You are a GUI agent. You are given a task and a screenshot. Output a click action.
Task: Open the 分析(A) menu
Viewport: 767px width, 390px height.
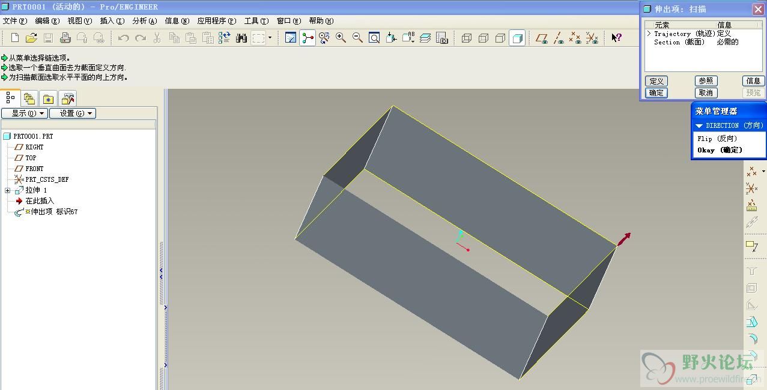[x=144, y=20]
